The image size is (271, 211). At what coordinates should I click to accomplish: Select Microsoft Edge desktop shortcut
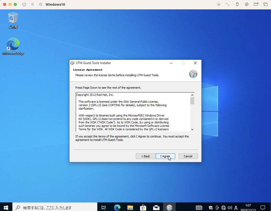13,46
